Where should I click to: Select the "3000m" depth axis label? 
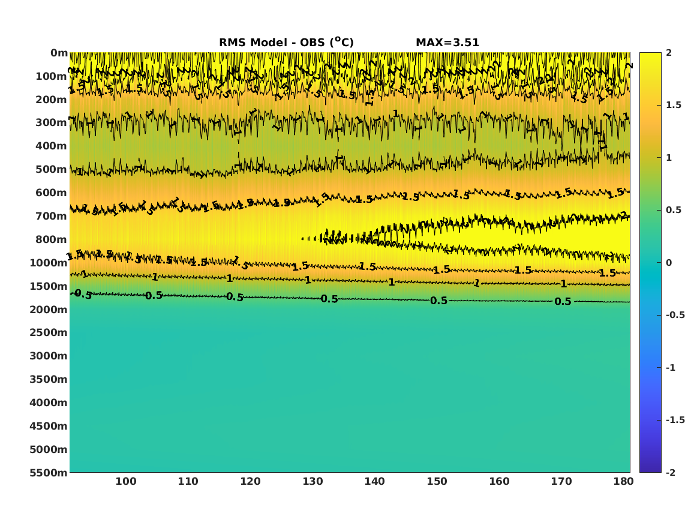click(49, 356)
